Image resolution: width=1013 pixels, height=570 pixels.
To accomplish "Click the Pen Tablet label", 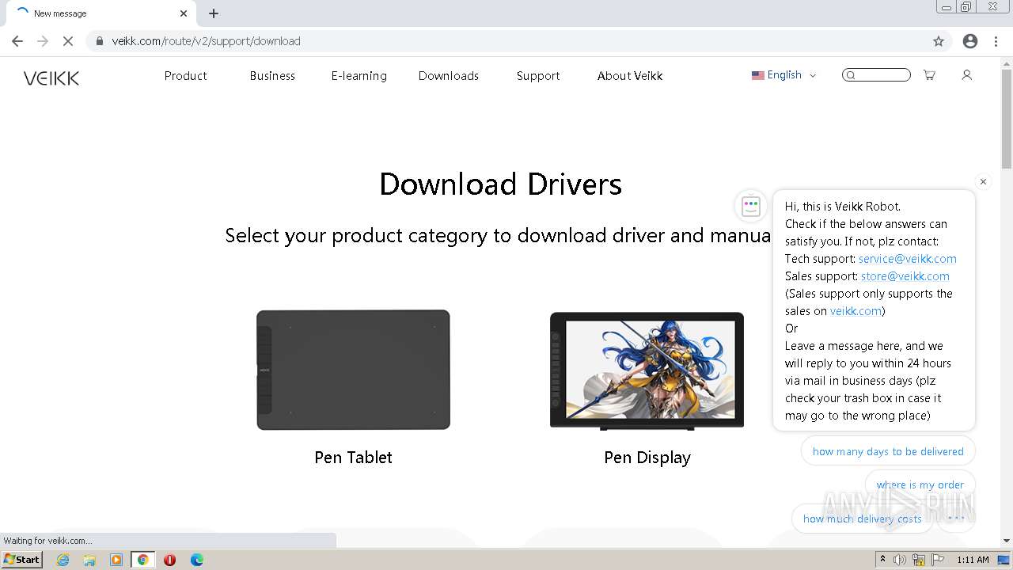I will 353,458.
